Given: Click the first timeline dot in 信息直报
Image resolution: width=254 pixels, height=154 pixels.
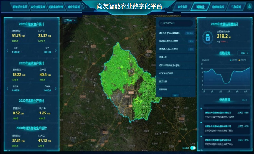Looking at the screenshot, I should pyautogui.click(x=201, y=109).
